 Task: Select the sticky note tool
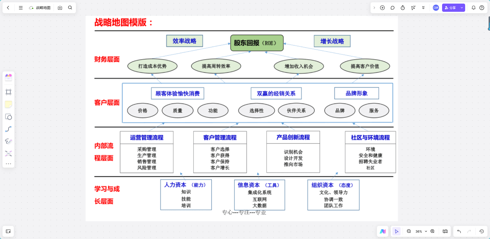point(8,104)
